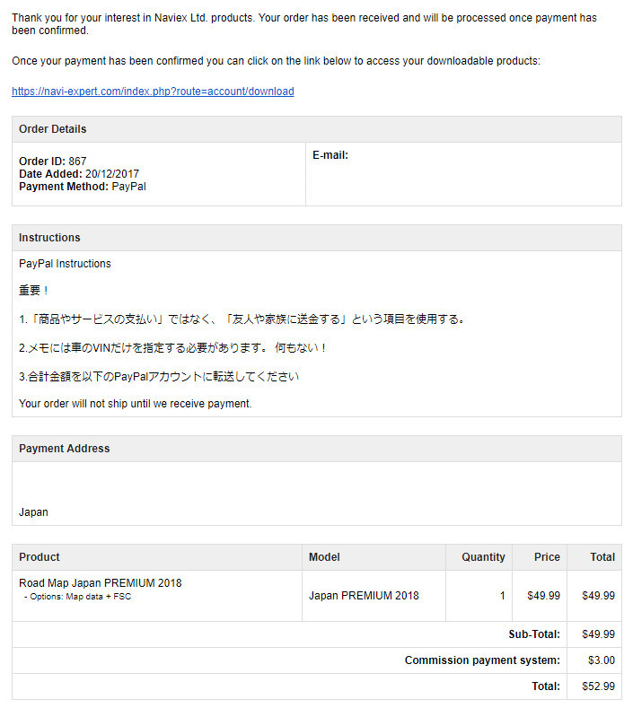Click the E-mail label
Screen dimensions: 633x708
tap(330, 155)
